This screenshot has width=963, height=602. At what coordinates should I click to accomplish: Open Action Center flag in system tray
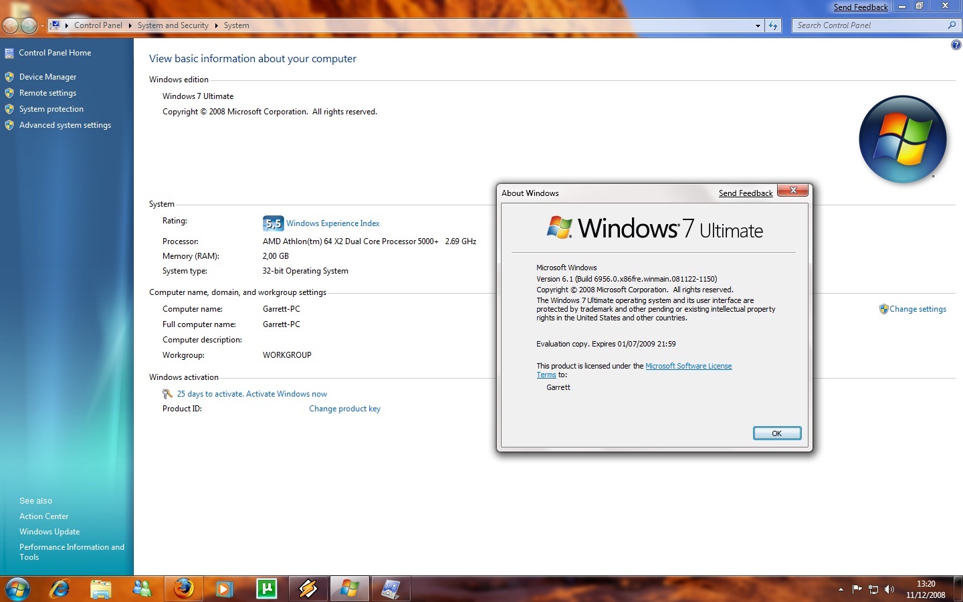click(x=857, y=589)
